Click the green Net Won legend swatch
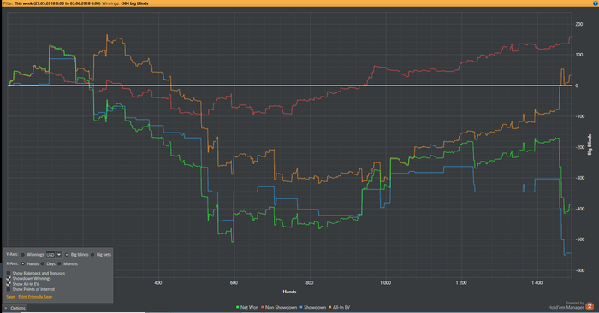Image resolution: width=599 pixels, height=313 pixels. pyautogui.click(x=238, y=307)
